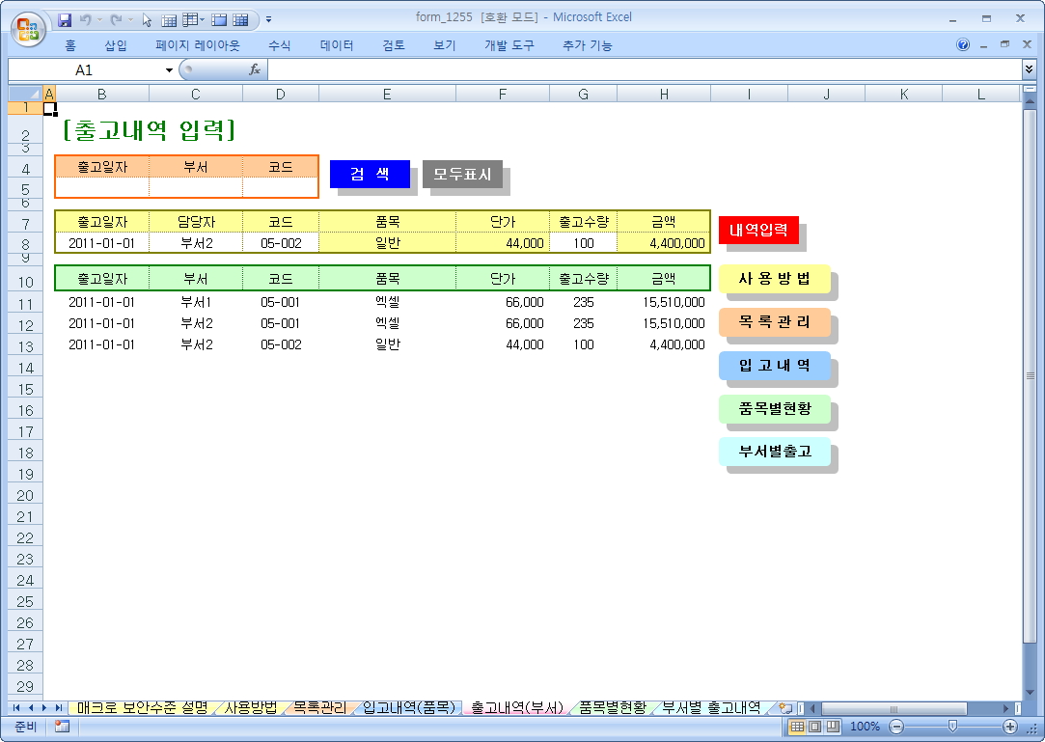Open the Name Box dropdown arrow
This screenshot has width=1045, height=742.
point(169,70)
